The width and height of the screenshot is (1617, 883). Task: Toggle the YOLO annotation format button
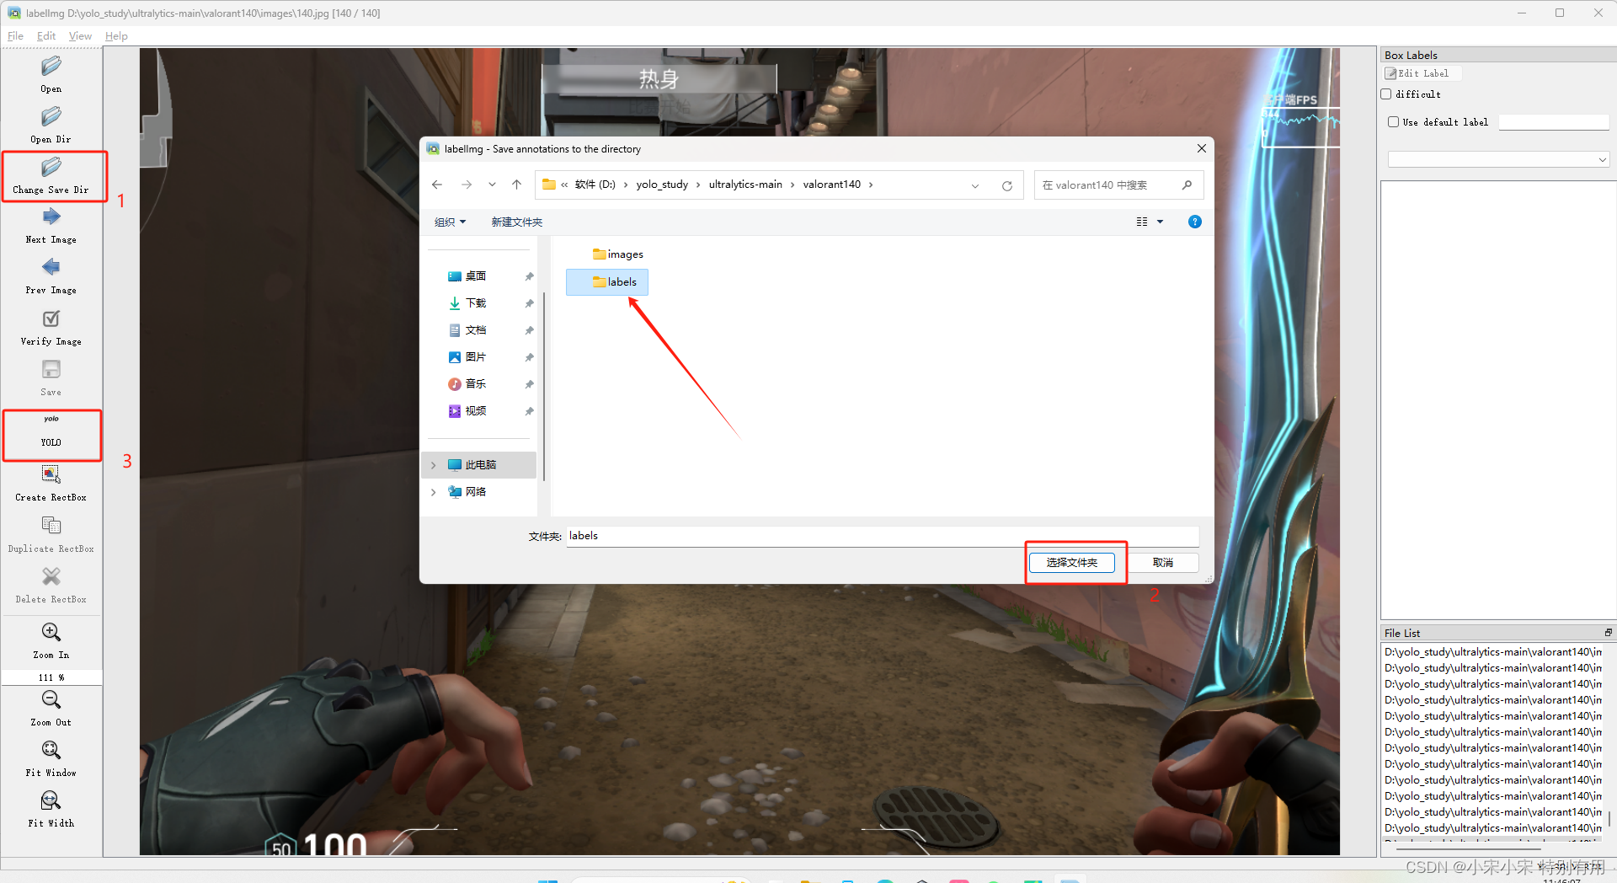point(51,430)
